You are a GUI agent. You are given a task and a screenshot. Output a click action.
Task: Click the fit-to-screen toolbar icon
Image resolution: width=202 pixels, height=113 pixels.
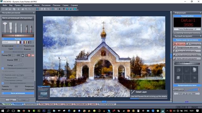coord(37,9)
